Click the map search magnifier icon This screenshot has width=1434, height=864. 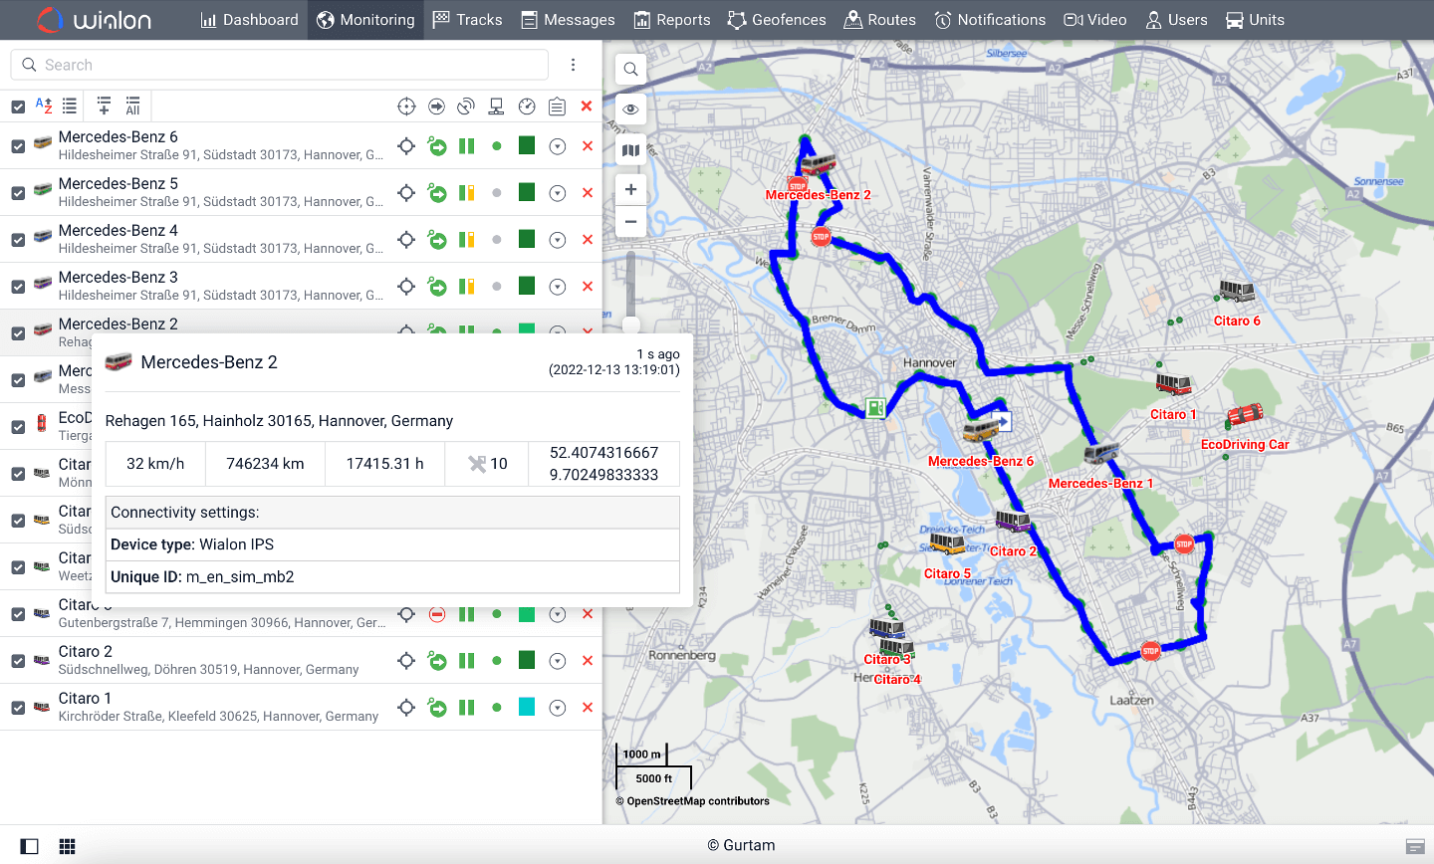point(630,69)
